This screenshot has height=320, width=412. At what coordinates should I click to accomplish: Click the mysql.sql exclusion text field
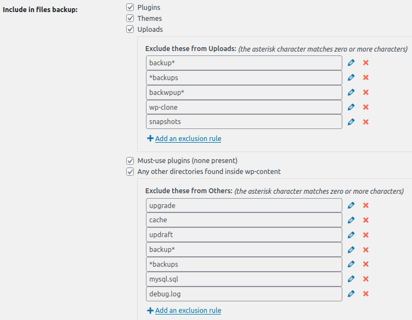244,279
